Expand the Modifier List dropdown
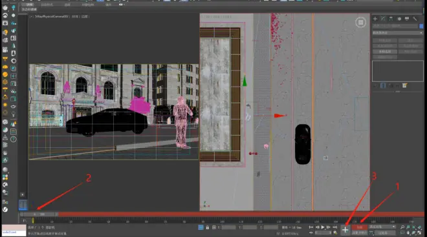 click(398, 33)
